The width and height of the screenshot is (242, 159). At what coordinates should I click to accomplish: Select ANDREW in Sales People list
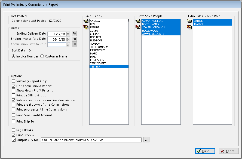point(109,21)
